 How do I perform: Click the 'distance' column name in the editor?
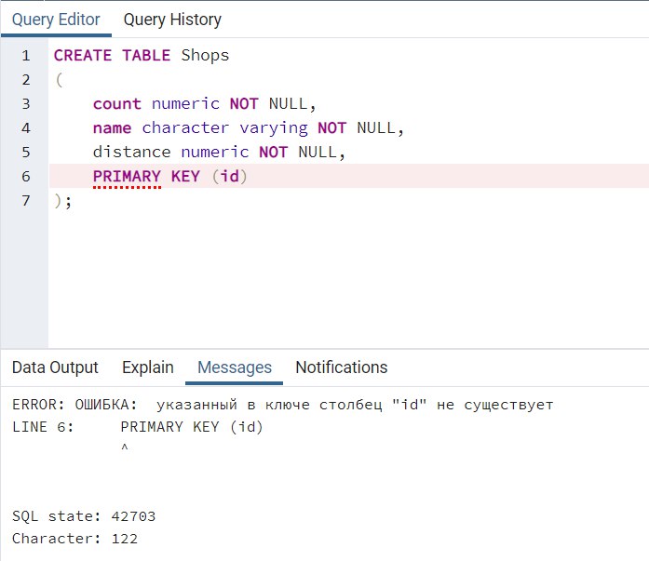point(131,153)
